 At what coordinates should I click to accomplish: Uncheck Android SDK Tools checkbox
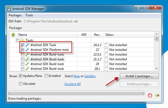(x=22, y=45)
